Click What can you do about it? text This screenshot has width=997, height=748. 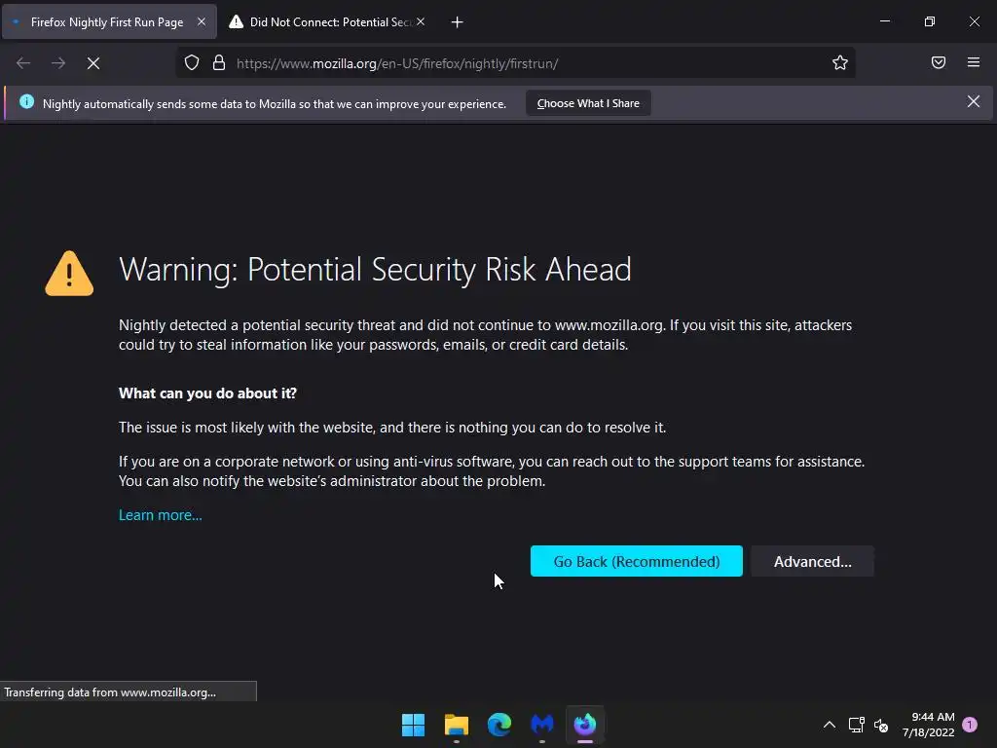coord(208,393)
